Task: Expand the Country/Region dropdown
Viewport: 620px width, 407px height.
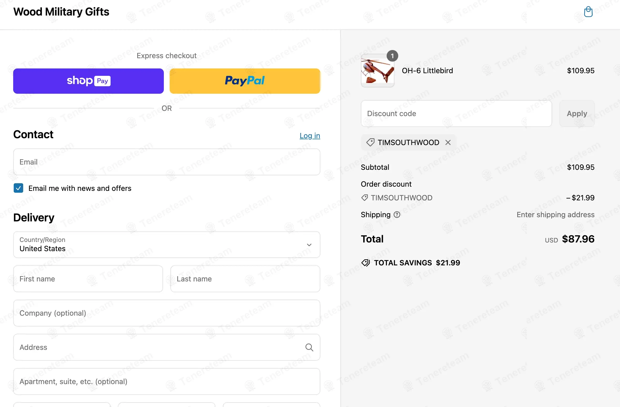Action: [167, 245]
